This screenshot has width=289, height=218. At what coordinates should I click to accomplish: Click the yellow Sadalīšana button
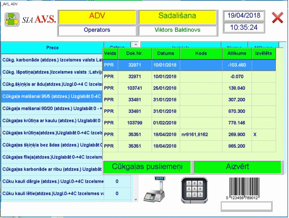pyautogui.click(x=177, y=17)
